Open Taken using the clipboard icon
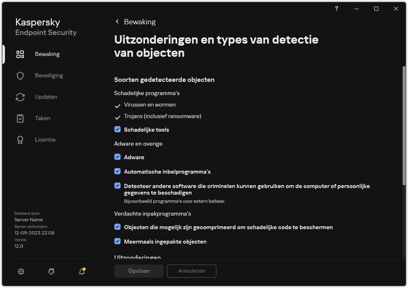Viewport: 408px width, 288px height. tap(20, 118)
